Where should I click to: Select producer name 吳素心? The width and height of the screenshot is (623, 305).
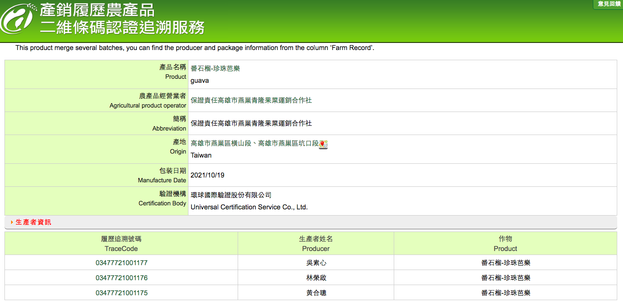coord(316,263)
